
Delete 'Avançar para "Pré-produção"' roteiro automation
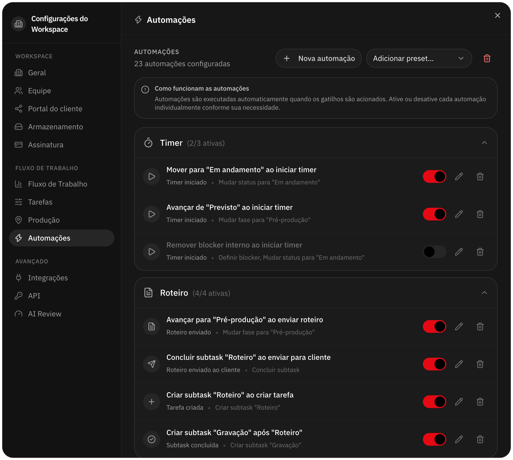(480, 326)
